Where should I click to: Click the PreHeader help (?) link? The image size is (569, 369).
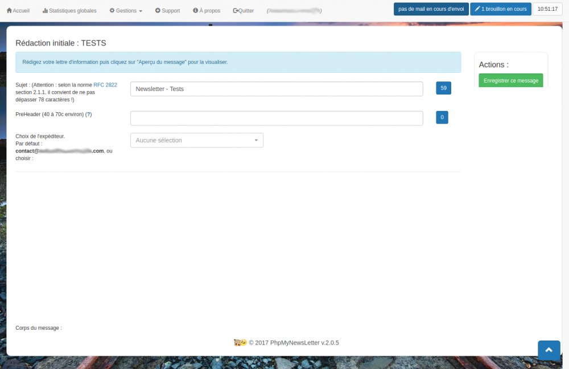[x=88, y=114]
